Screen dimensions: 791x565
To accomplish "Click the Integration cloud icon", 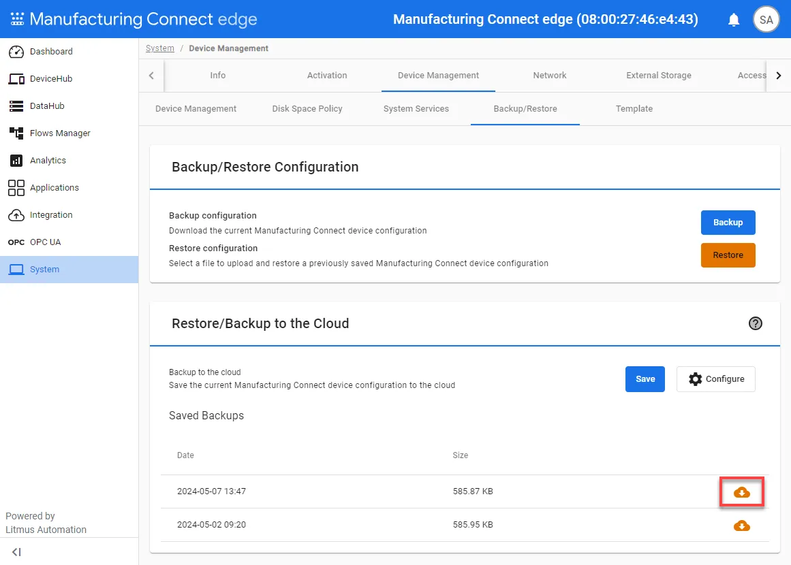I will (x=16, y=215).
